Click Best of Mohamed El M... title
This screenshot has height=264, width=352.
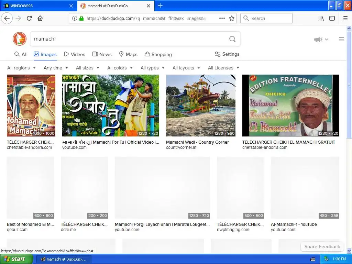click(x=31, y=224)
